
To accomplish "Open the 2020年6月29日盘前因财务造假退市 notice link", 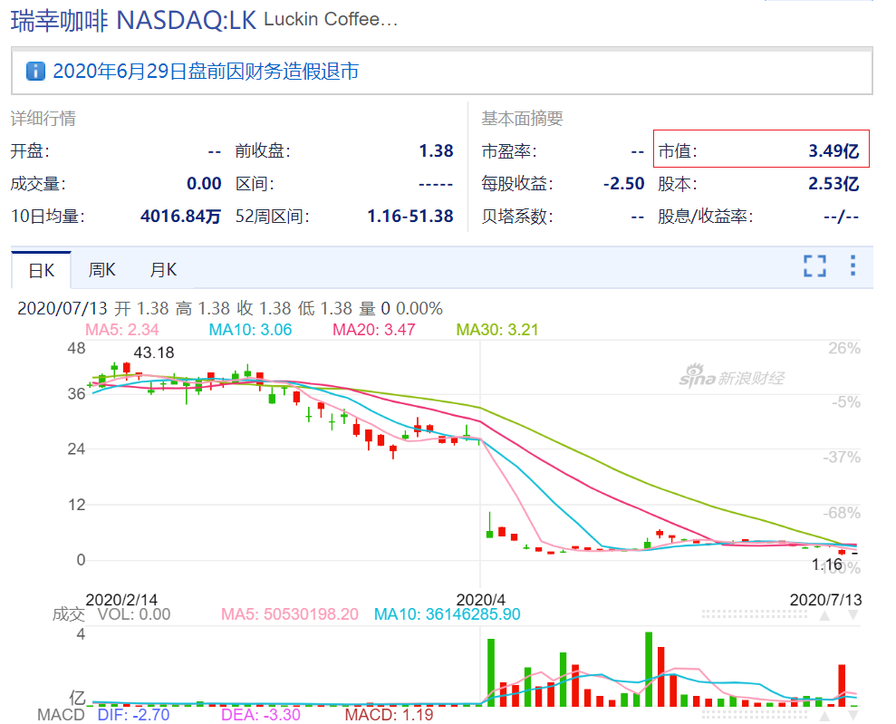I will [206, 72].
